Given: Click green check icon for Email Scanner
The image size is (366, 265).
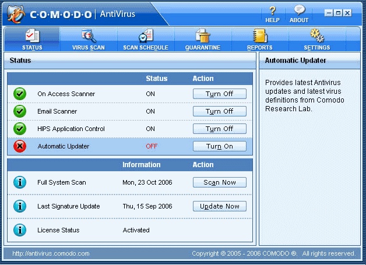Looking at the screenshot, I should (20, 111).
